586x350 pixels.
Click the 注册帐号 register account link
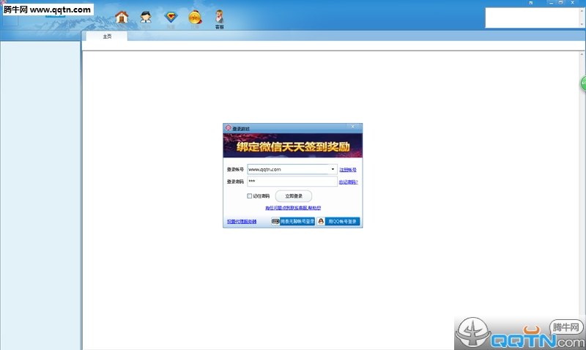pyautogui.click(x=347, y=169)
